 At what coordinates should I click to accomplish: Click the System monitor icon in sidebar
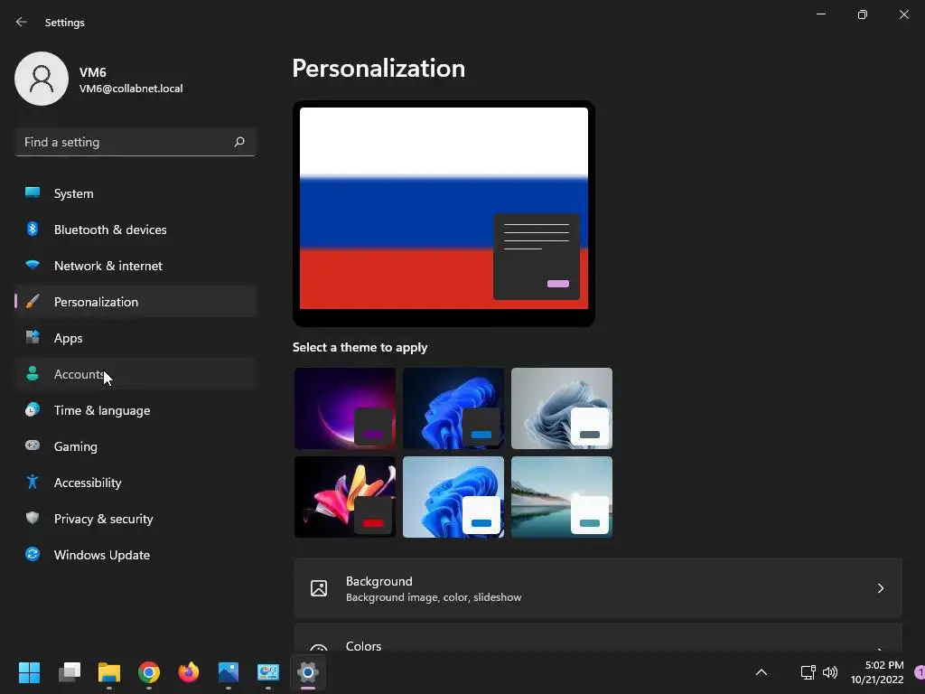[33, 192]
